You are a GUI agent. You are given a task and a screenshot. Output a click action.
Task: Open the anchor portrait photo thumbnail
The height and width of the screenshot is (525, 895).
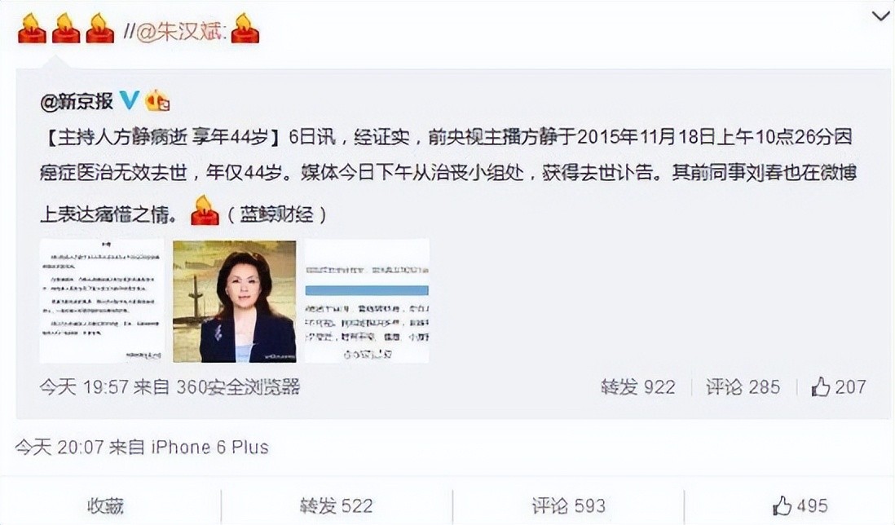(x=235, y=302)
